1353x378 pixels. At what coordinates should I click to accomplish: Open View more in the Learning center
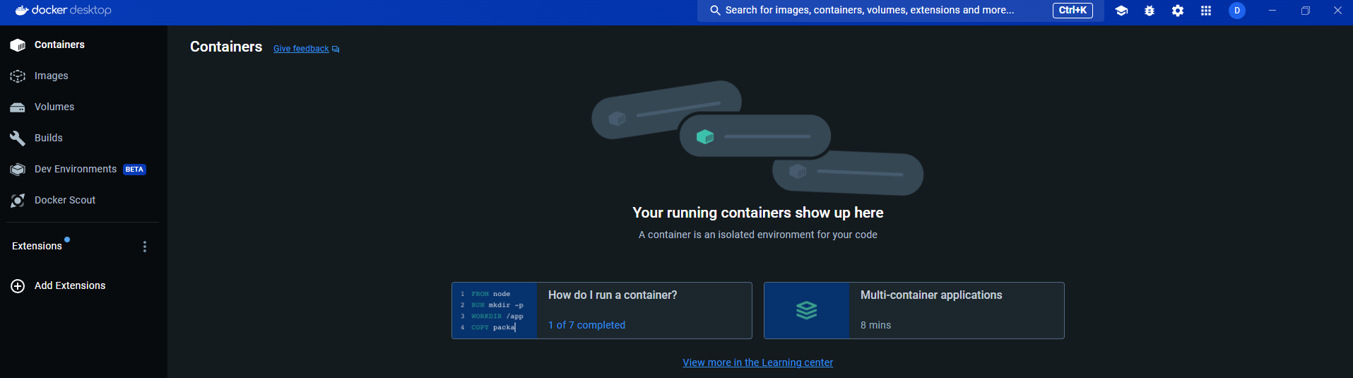click(x=757, y=362)
